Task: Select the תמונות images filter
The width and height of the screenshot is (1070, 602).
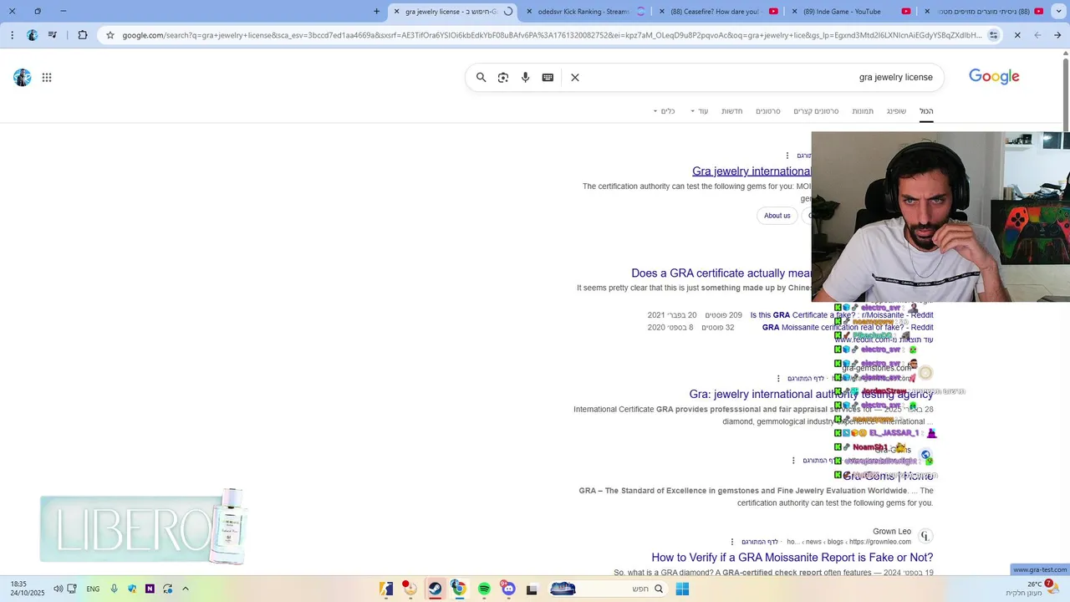Action: (x=863, y=111)
